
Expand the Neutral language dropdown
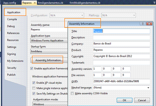[x=148, y=88]
